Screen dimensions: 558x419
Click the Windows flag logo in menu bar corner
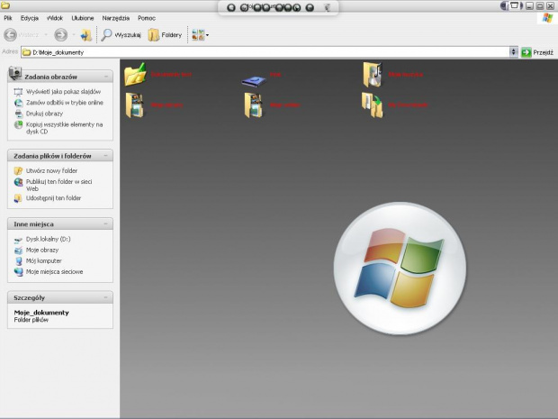(x=547, y=18)
